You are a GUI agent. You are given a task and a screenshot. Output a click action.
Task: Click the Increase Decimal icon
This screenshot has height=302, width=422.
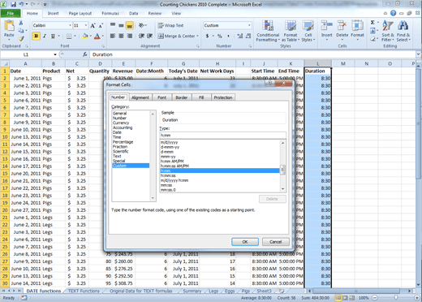[x=239, y=36]
